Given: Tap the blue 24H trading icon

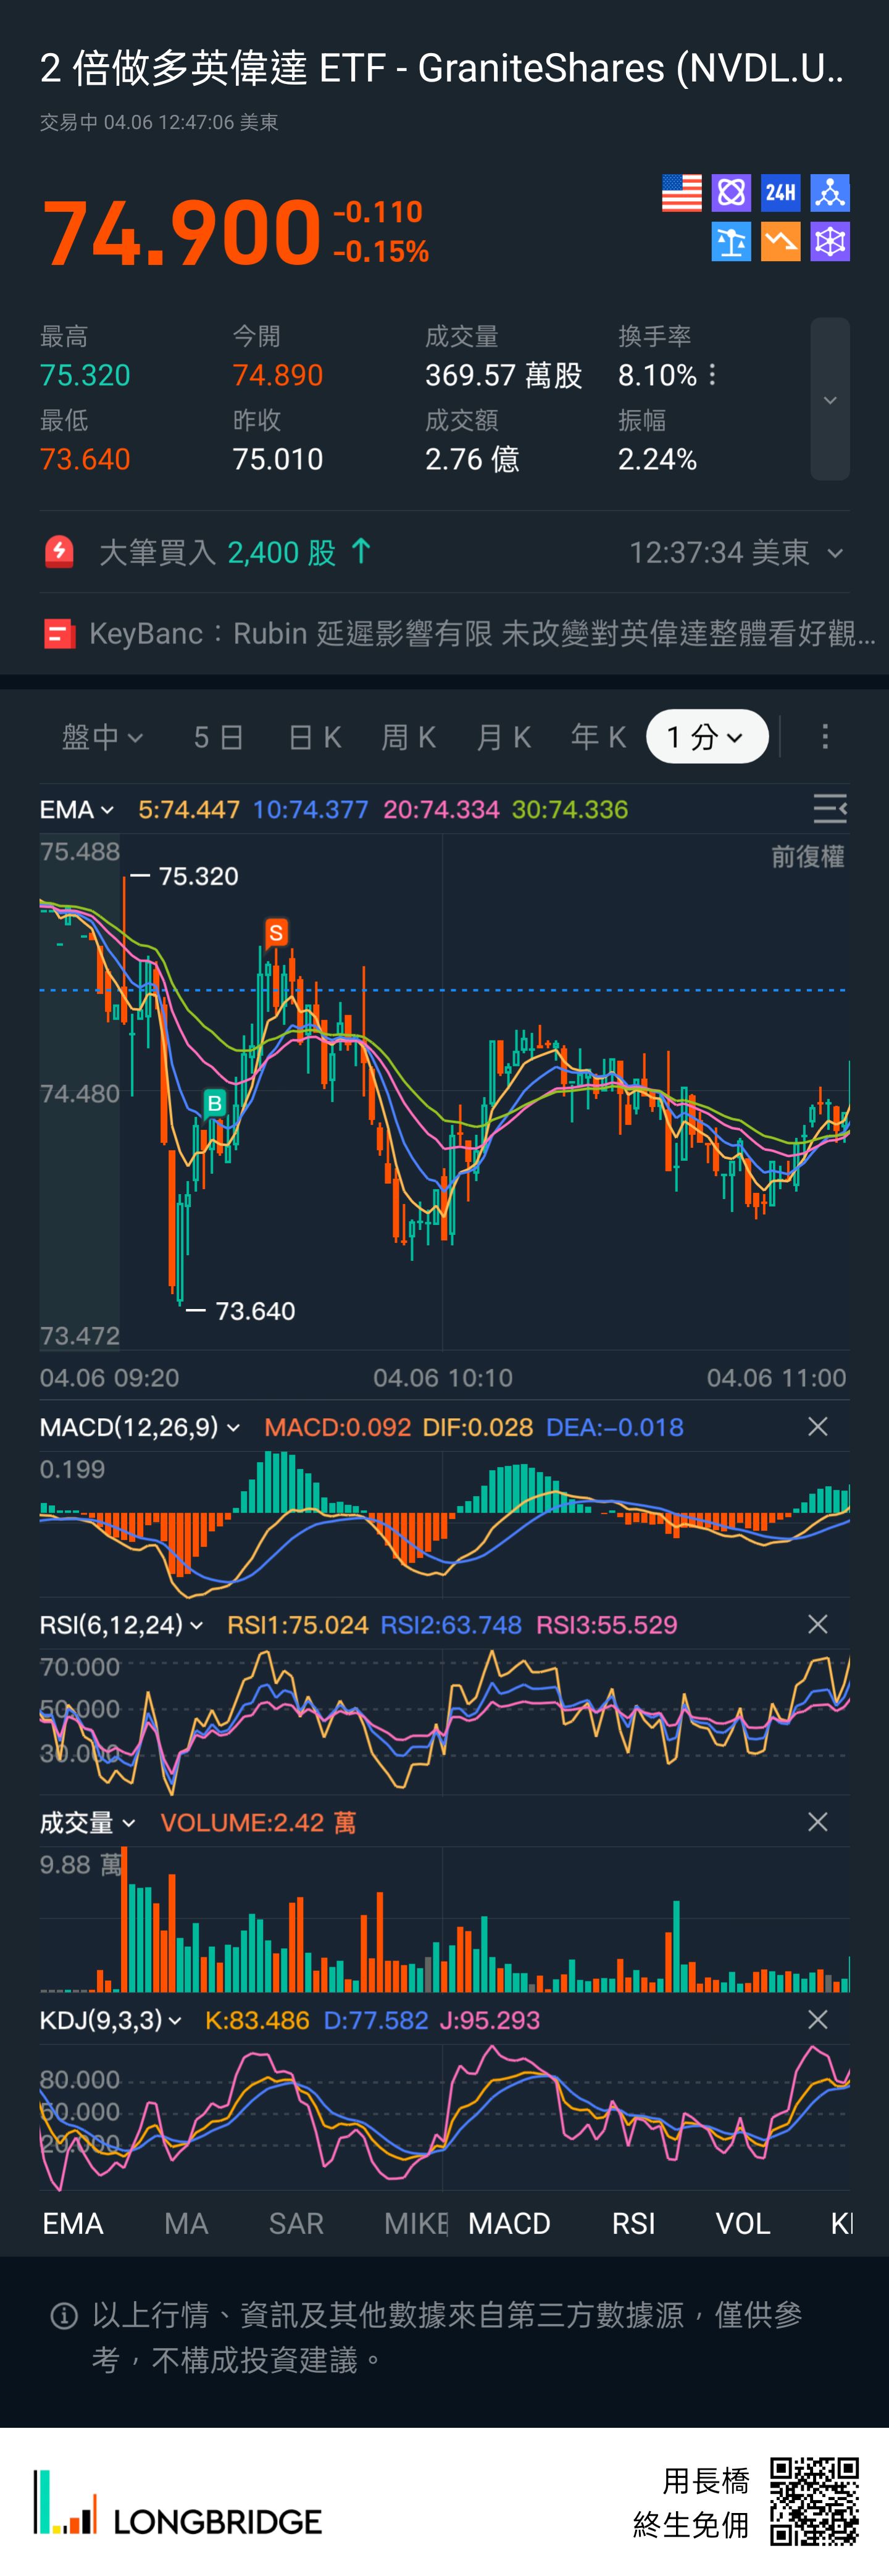Looking at the screenshot, I should click(780, 193).
